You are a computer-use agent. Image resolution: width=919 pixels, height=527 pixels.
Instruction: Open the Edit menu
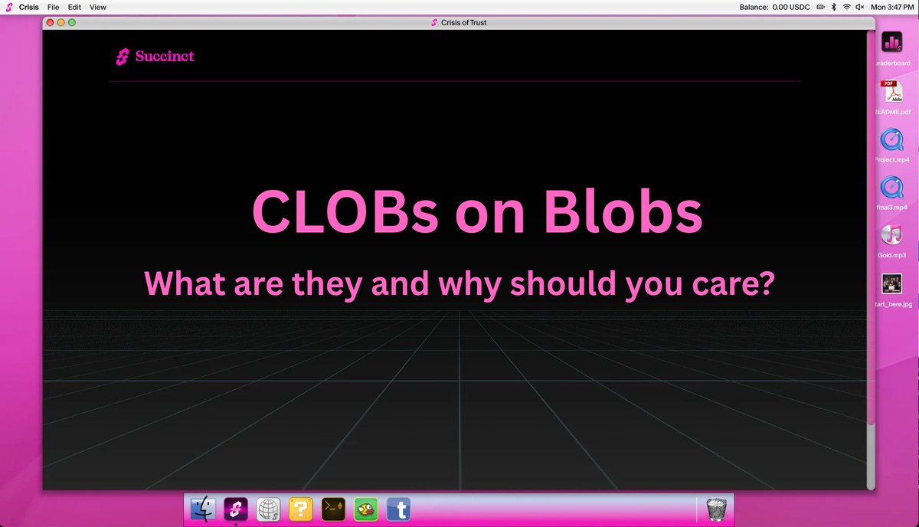tap(74, 7)
